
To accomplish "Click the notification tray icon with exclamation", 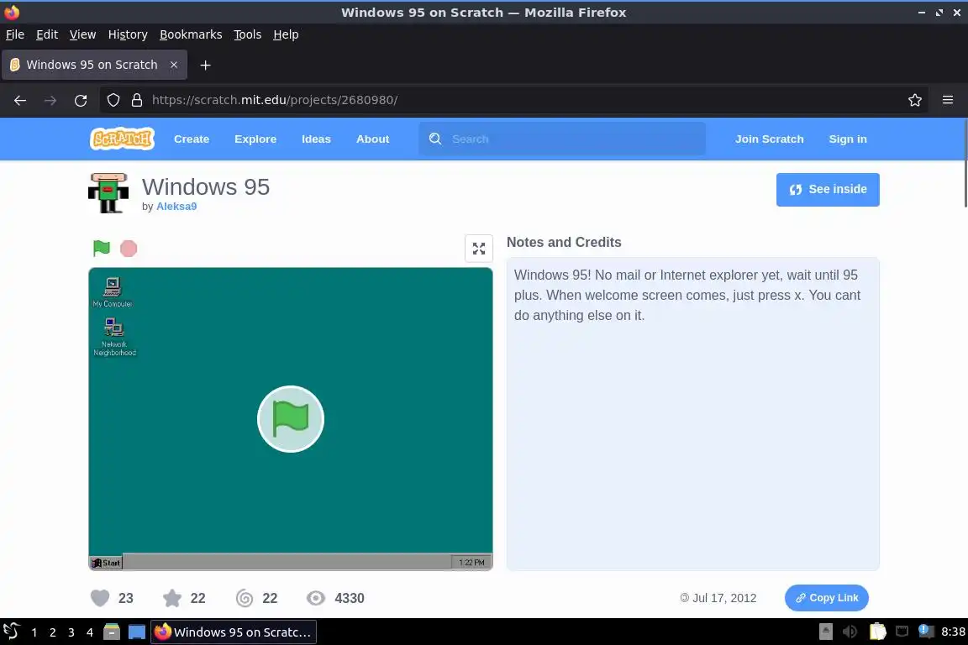I will click(925, 631).
